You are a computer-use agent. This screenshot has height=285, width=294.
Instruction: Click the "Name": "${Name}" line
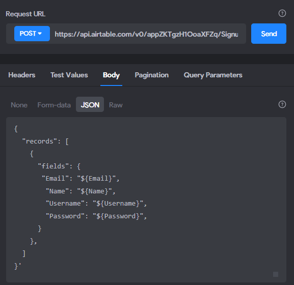pos(81,191)
